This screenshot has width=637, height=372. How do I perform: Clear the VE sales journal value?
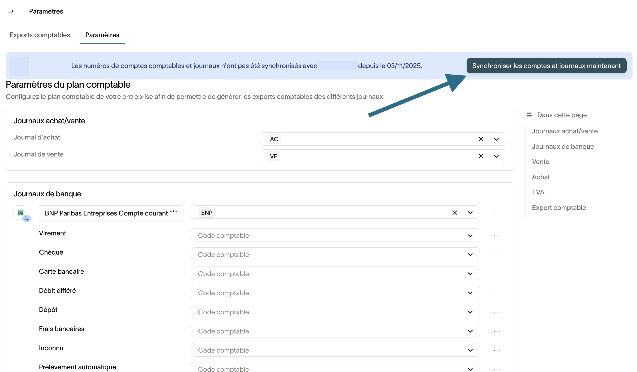coord(481,156)
